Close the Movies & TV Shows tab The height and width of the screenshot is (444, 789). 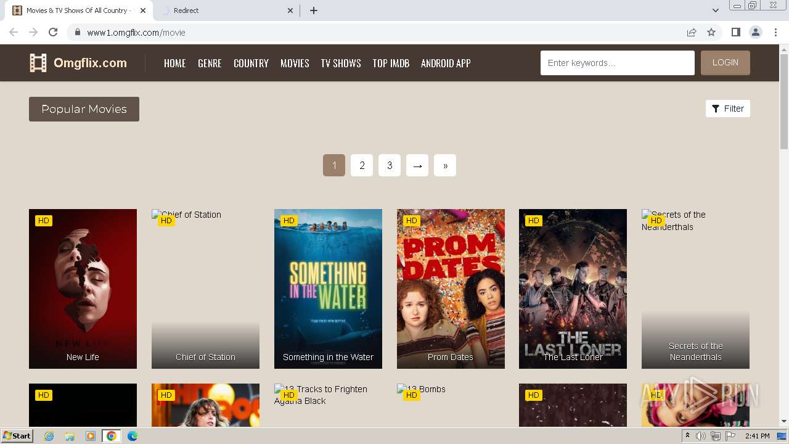point(143,10)
